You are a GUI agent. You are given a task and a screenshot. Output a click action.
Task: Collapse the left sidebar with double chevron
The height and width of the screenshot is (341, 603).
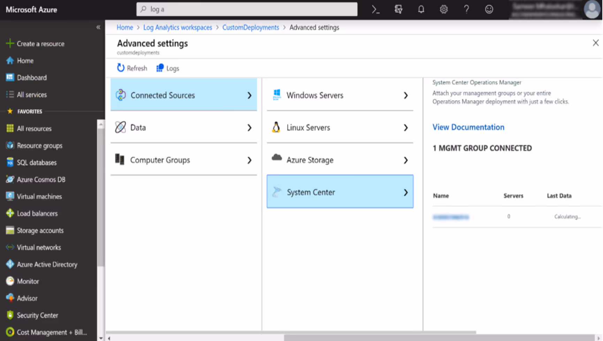tap(98, 27)
